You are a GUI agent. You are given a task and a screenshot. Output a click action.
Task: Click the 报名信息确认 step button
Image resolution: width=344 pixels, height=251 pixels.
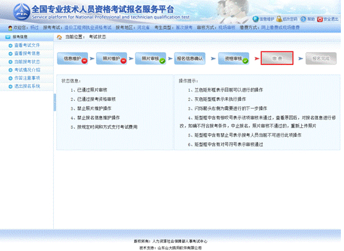coord(190,58)
